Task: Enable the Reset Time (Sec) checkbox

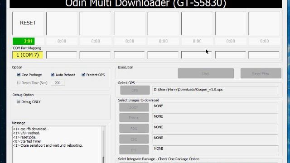Action: click(x=19, y=82)
